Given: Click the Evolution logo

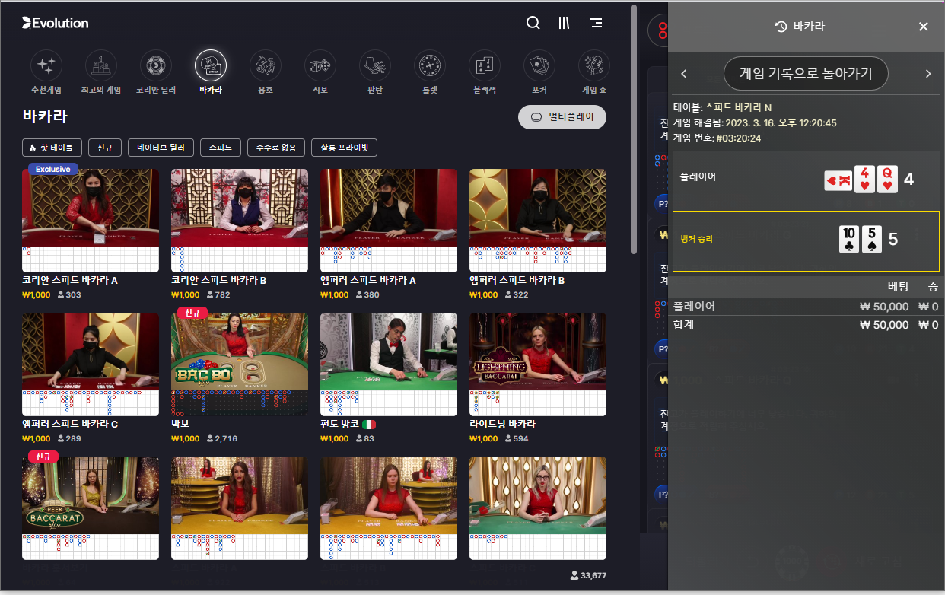Looking at the screenshot, I should (x=56, y=23).
